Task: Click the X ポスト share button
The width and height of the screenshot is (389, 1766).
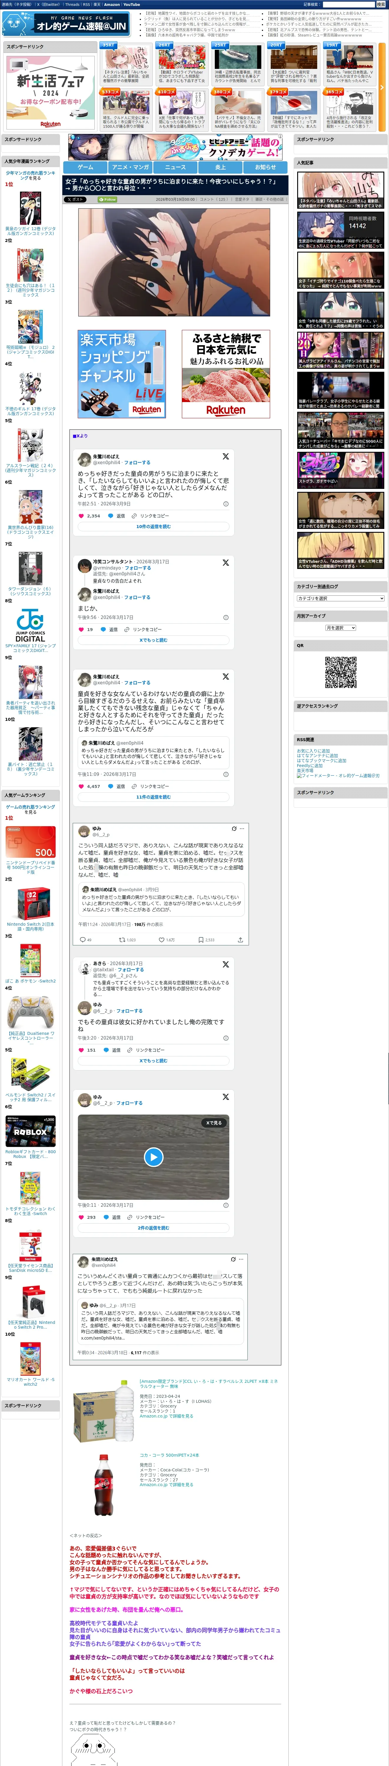Action: coord(75,200)
